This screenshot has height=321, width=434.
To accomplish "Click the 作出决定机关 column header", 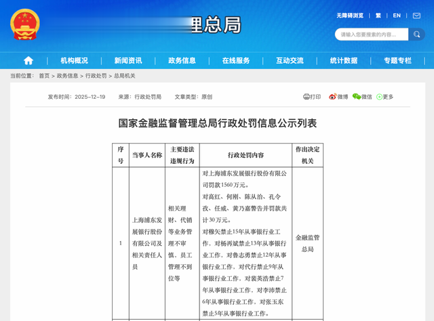I will point(307,155).
